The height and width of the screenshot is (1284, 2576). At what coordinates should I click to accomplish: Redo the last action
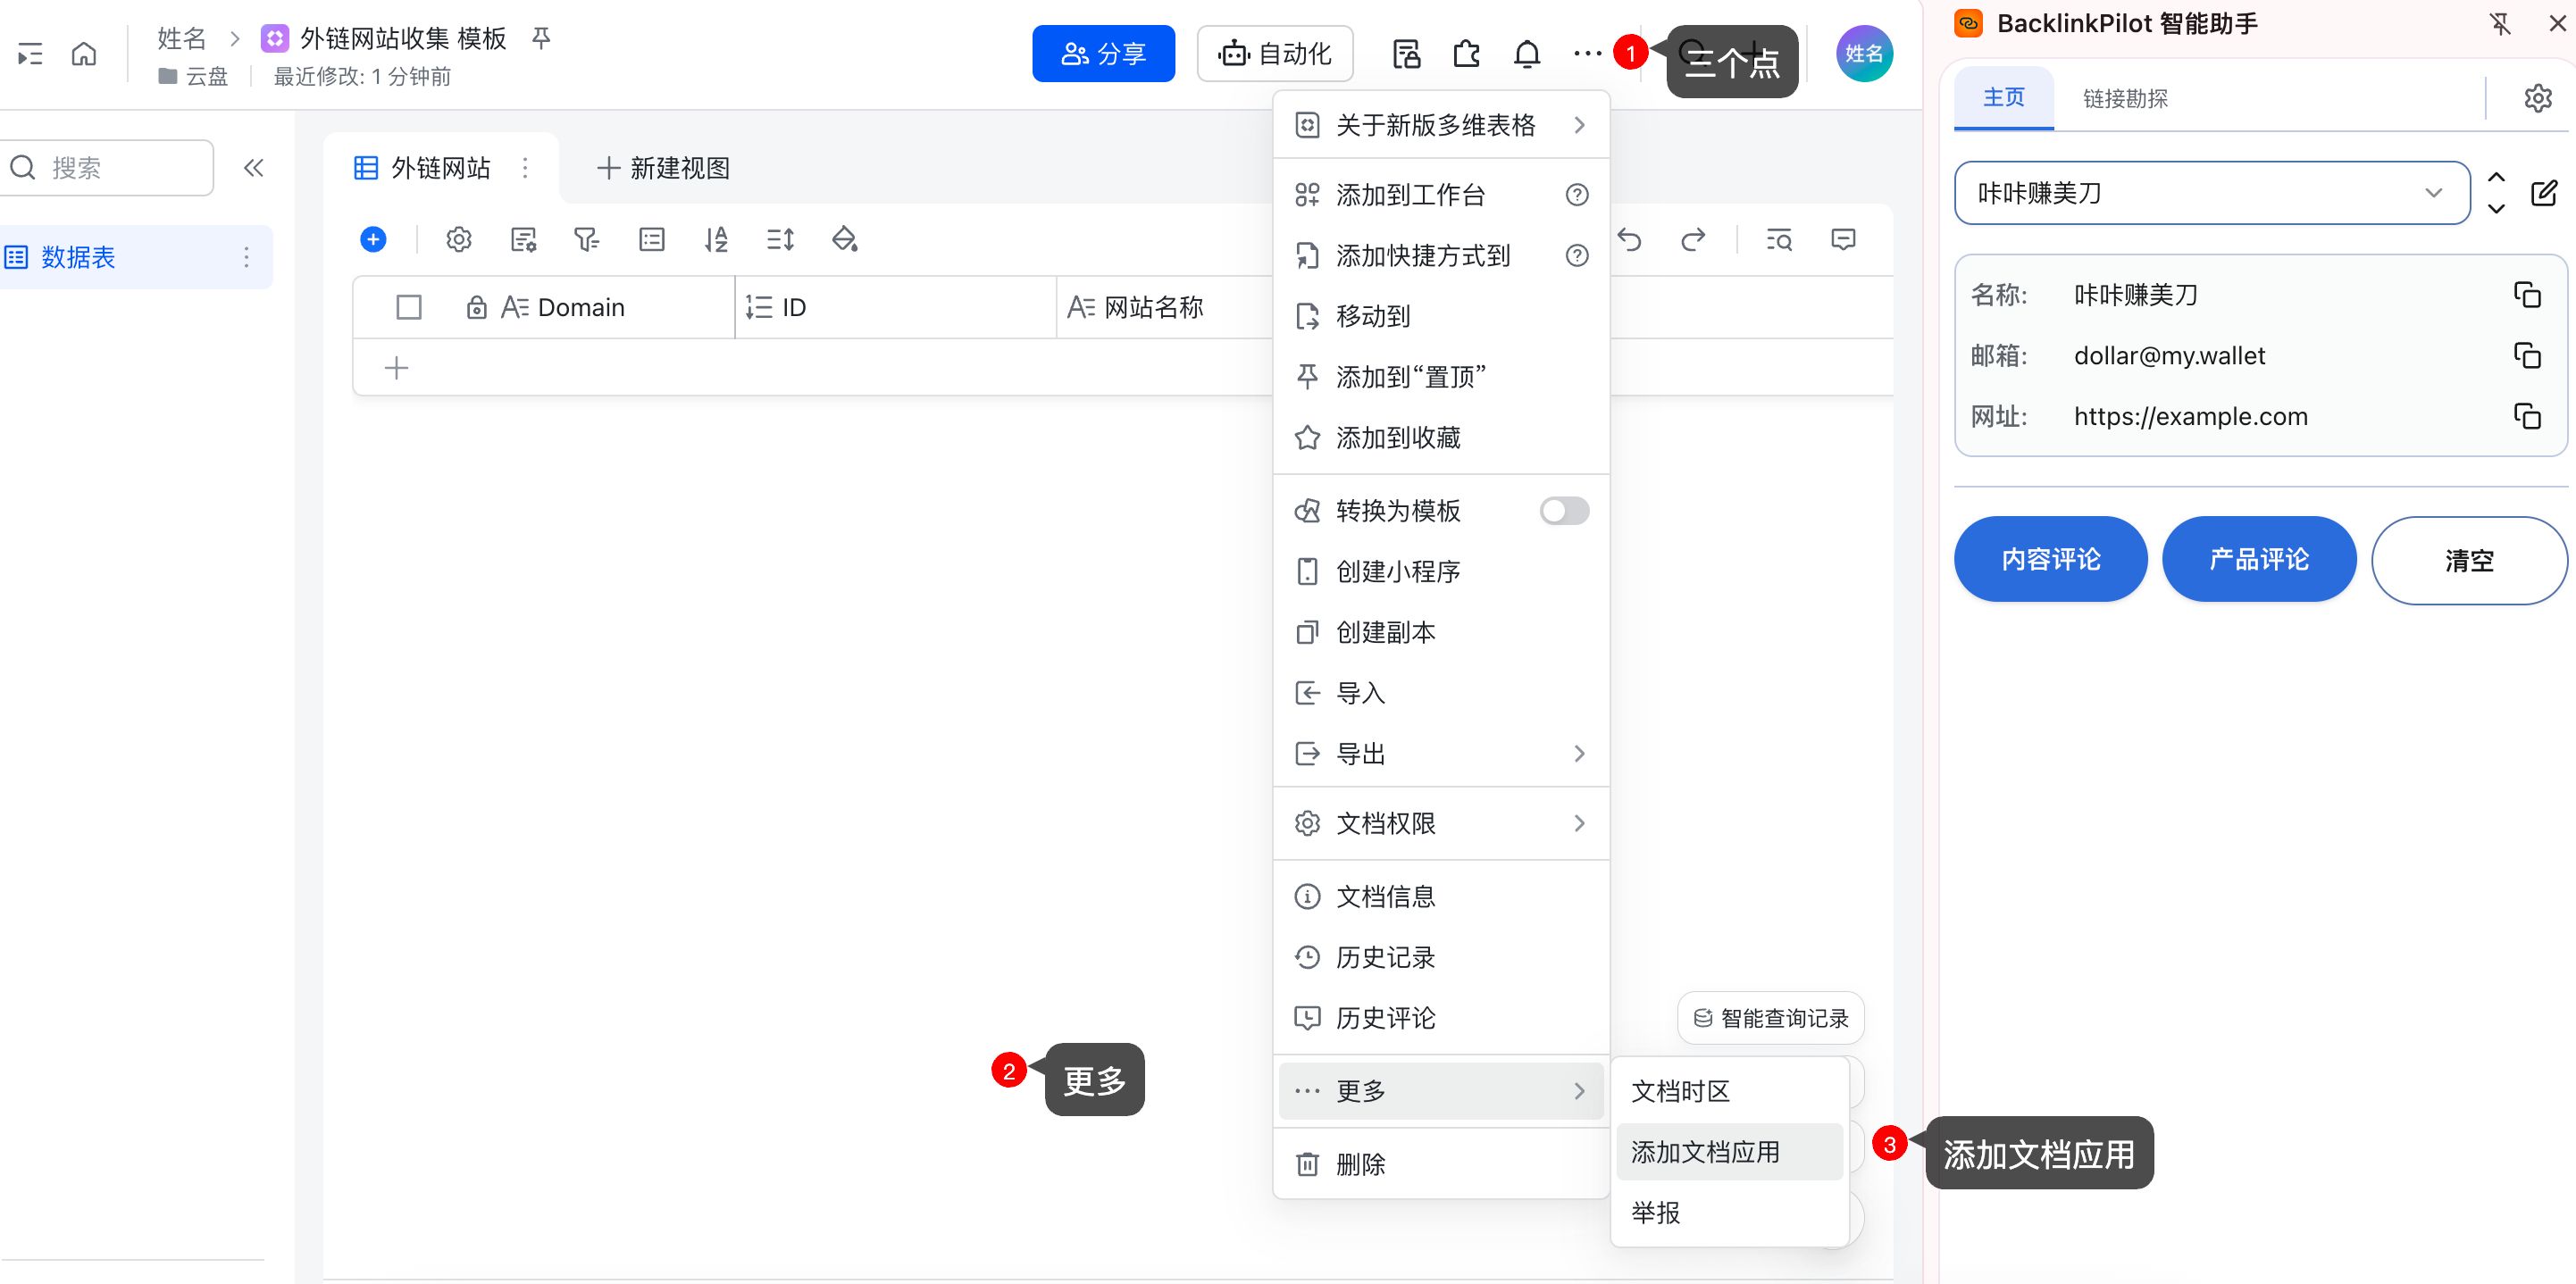pyautogui.click(x=1693, y=239)
